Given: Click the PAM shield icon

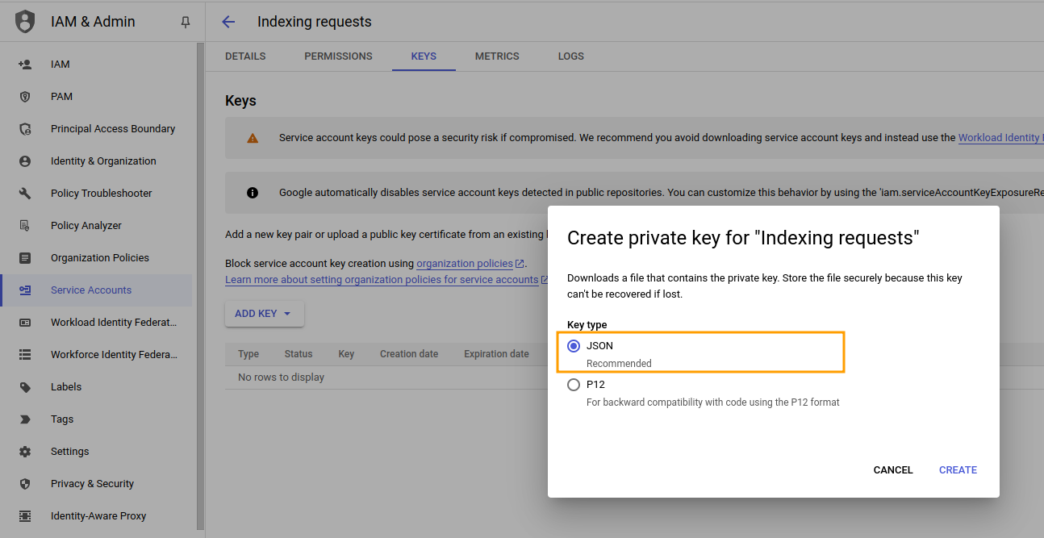Looking at the screenshot, I should pos(25,96).
